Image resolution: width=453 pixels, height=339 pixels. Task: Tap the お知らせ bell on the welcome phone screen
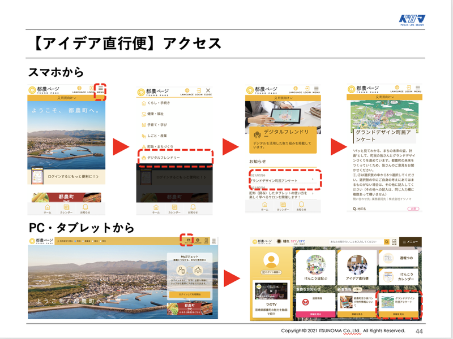point(85,208)
